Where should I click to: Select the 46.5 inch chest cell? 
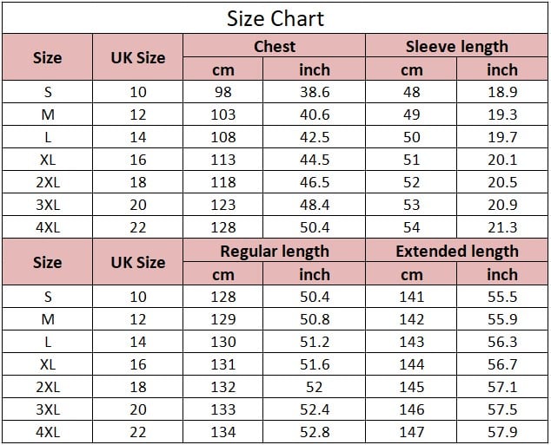tap(315, 182)
